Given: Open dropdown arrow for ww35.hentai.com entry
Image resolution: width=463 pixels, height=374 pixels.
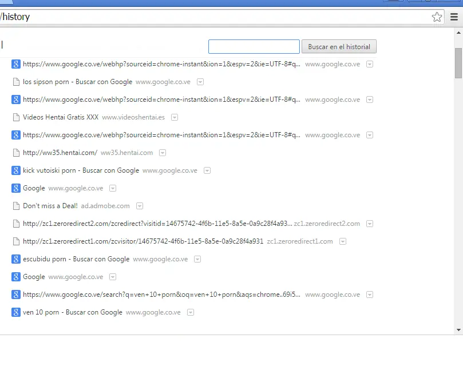Looking at the screenshot, I should (x=163, y=153).
